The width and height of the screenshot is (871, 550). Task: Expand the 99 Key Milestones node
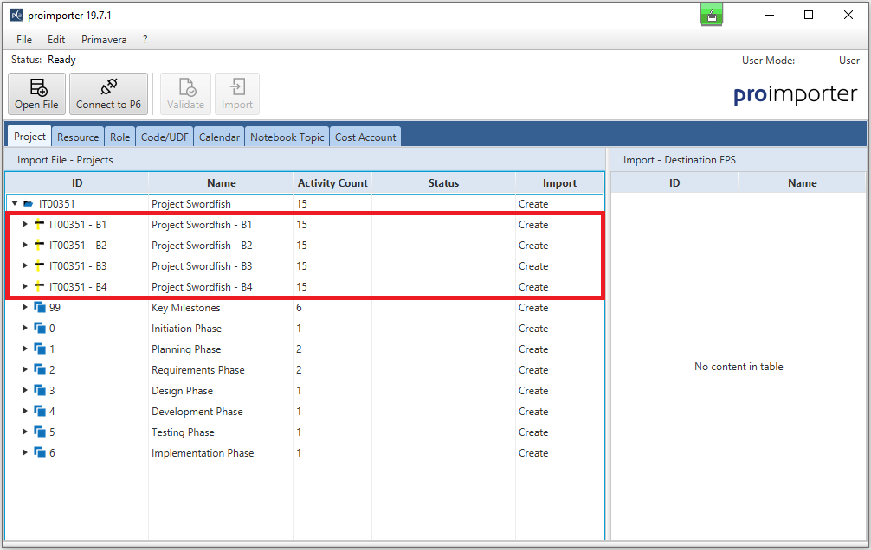24,307
